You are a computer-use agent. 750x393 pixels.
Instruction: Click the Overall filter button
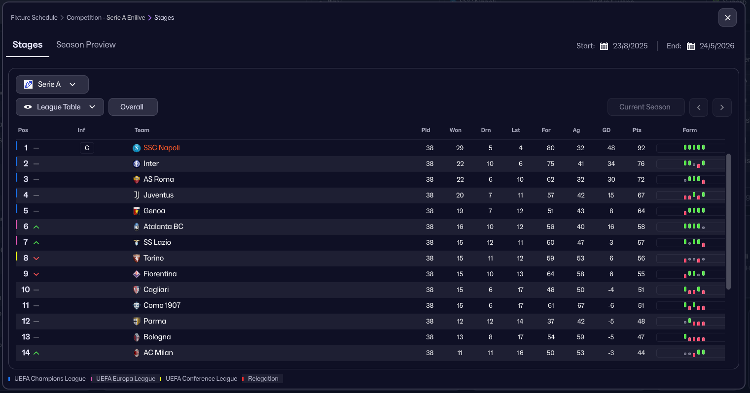[x=133, y=107]
